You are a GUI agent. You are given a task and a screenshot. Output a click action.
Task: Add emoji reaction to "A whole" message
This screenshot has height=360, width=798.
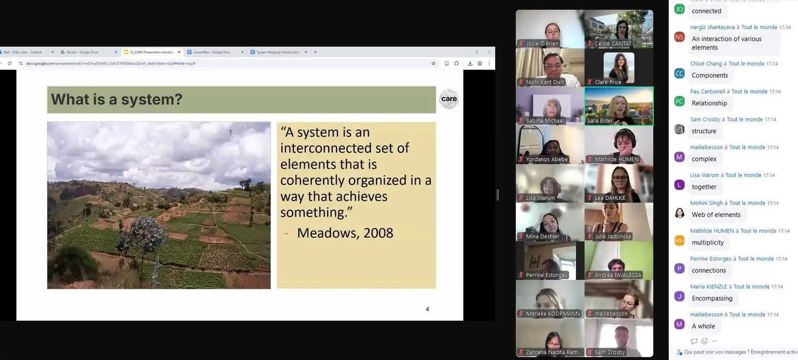(704, 341)
